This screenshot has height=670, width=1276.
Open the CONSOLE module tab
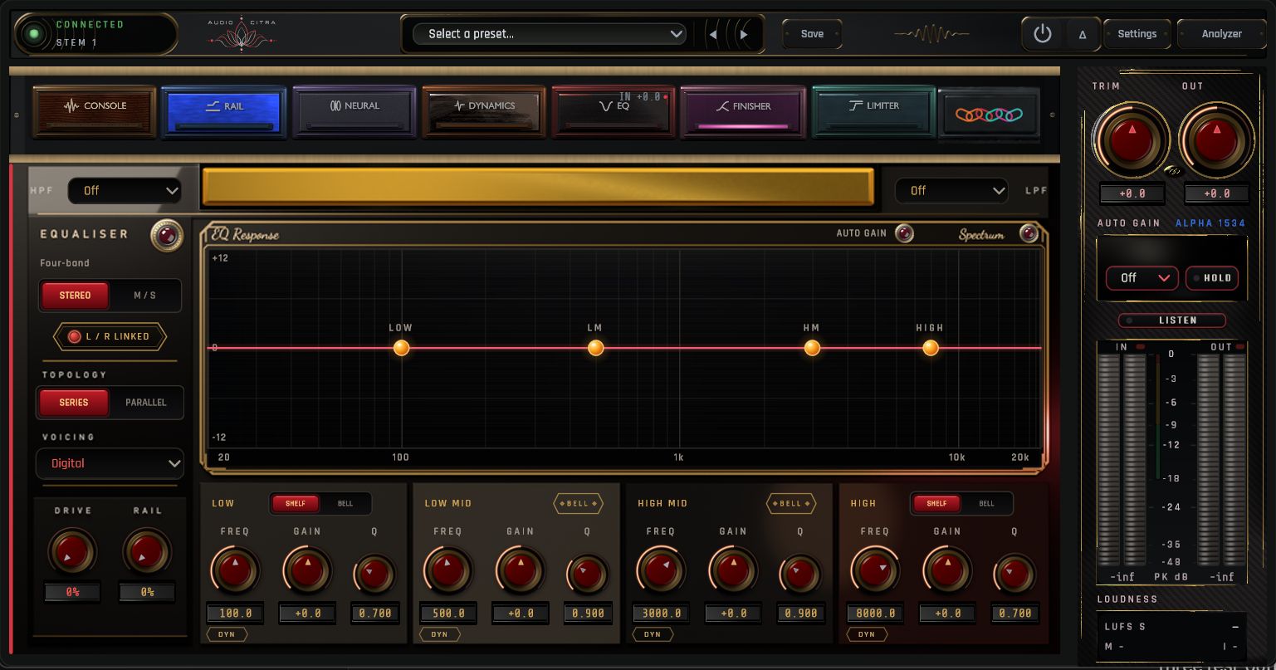[95, 111]
